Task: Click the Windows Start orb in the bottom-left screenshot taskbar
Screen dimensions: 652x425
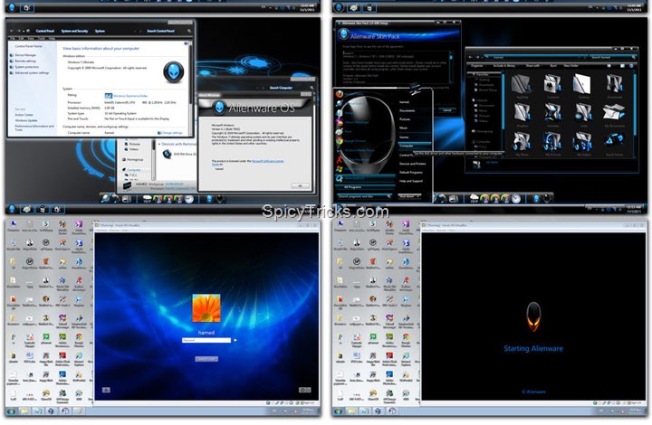Action: 11,411
